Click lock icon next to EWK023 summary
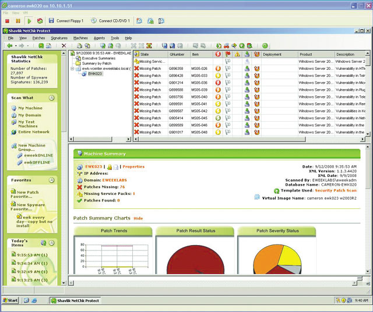Viewport: 373px width, 312px height. 110,167
